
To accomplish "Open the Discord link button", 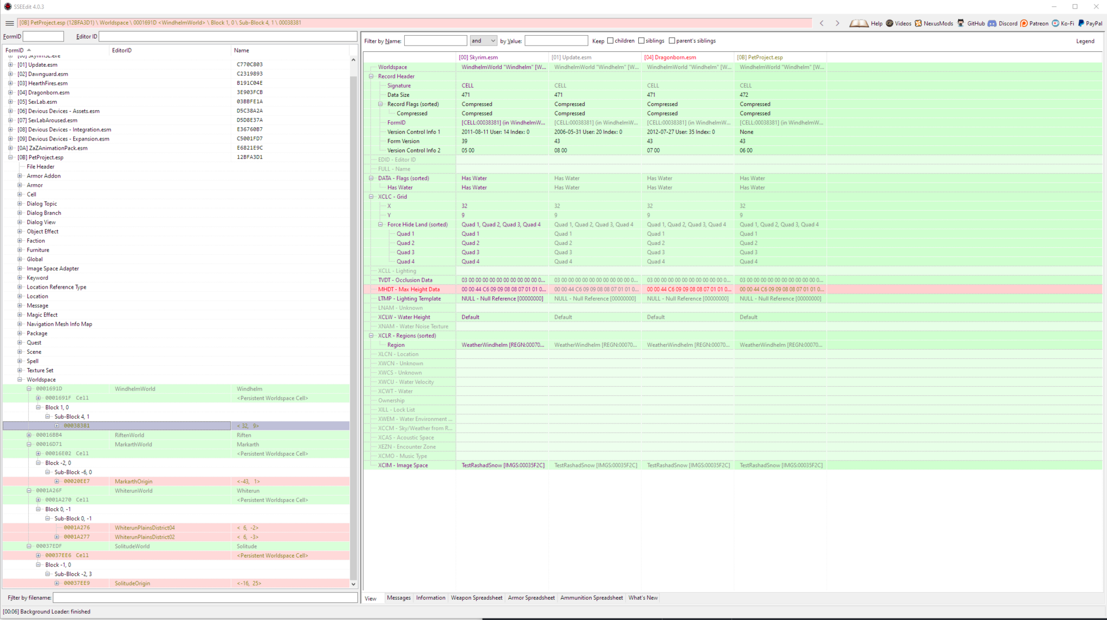I will tap(1003, 23).
